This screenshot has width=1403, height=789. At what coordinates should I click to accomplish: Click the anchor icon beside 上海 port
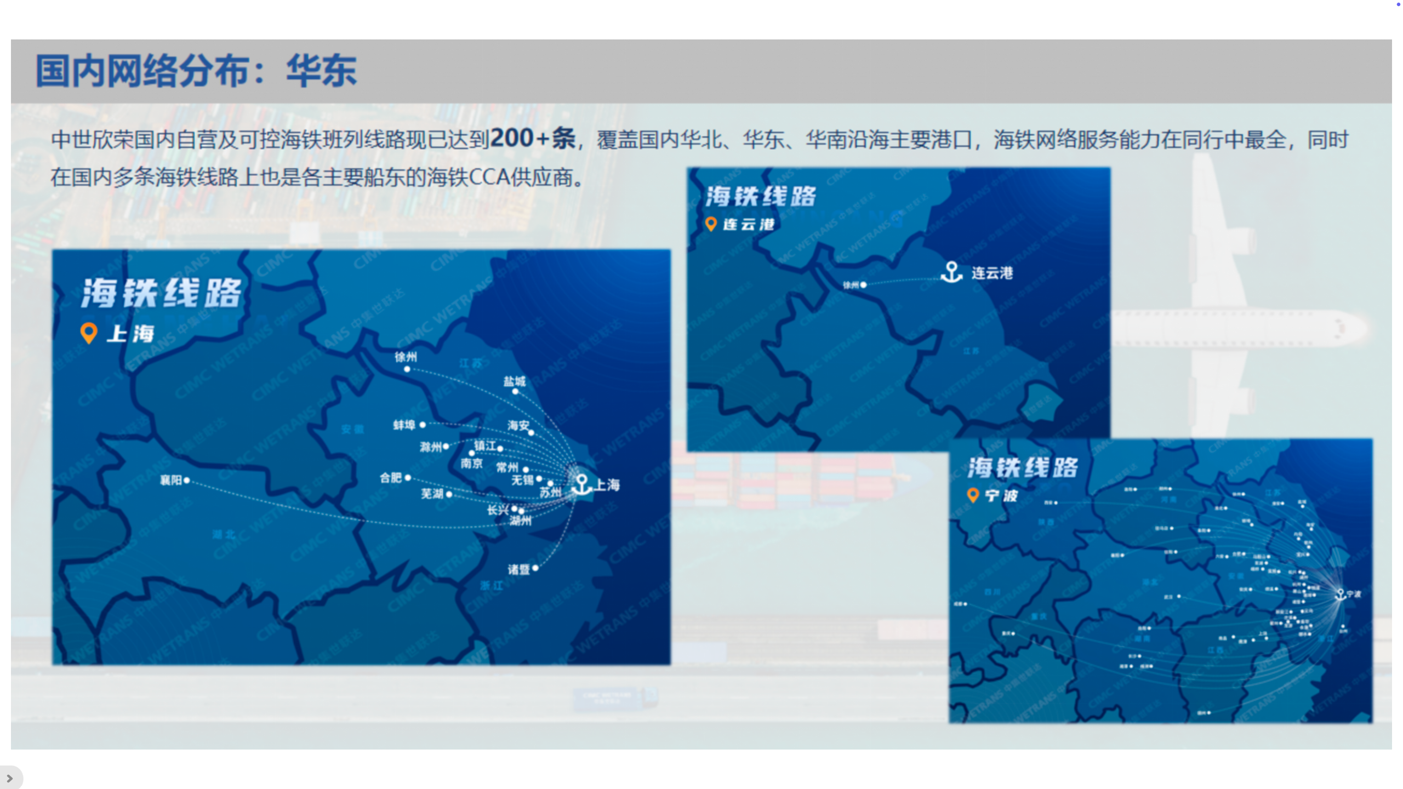[581, 484]
